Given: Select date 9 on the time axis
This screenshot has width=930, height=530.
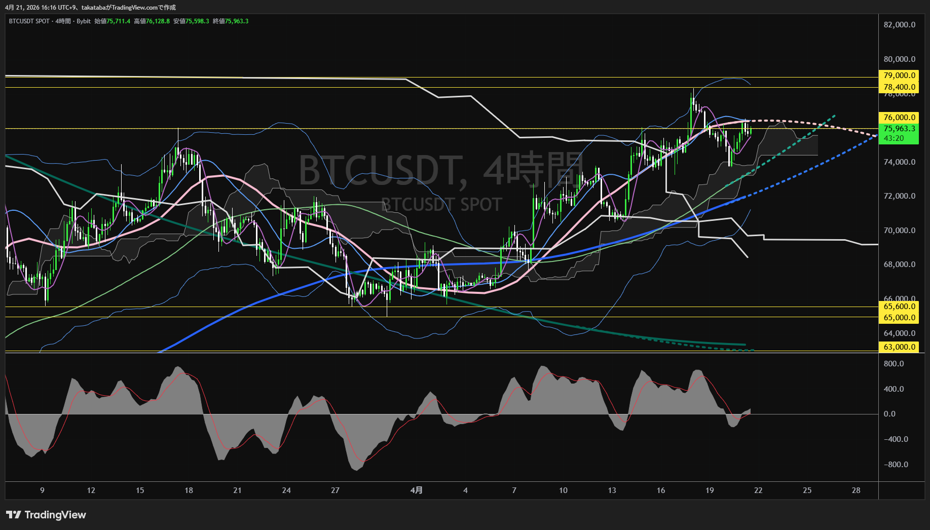Looking at the screenshot, I should [42, 490].
